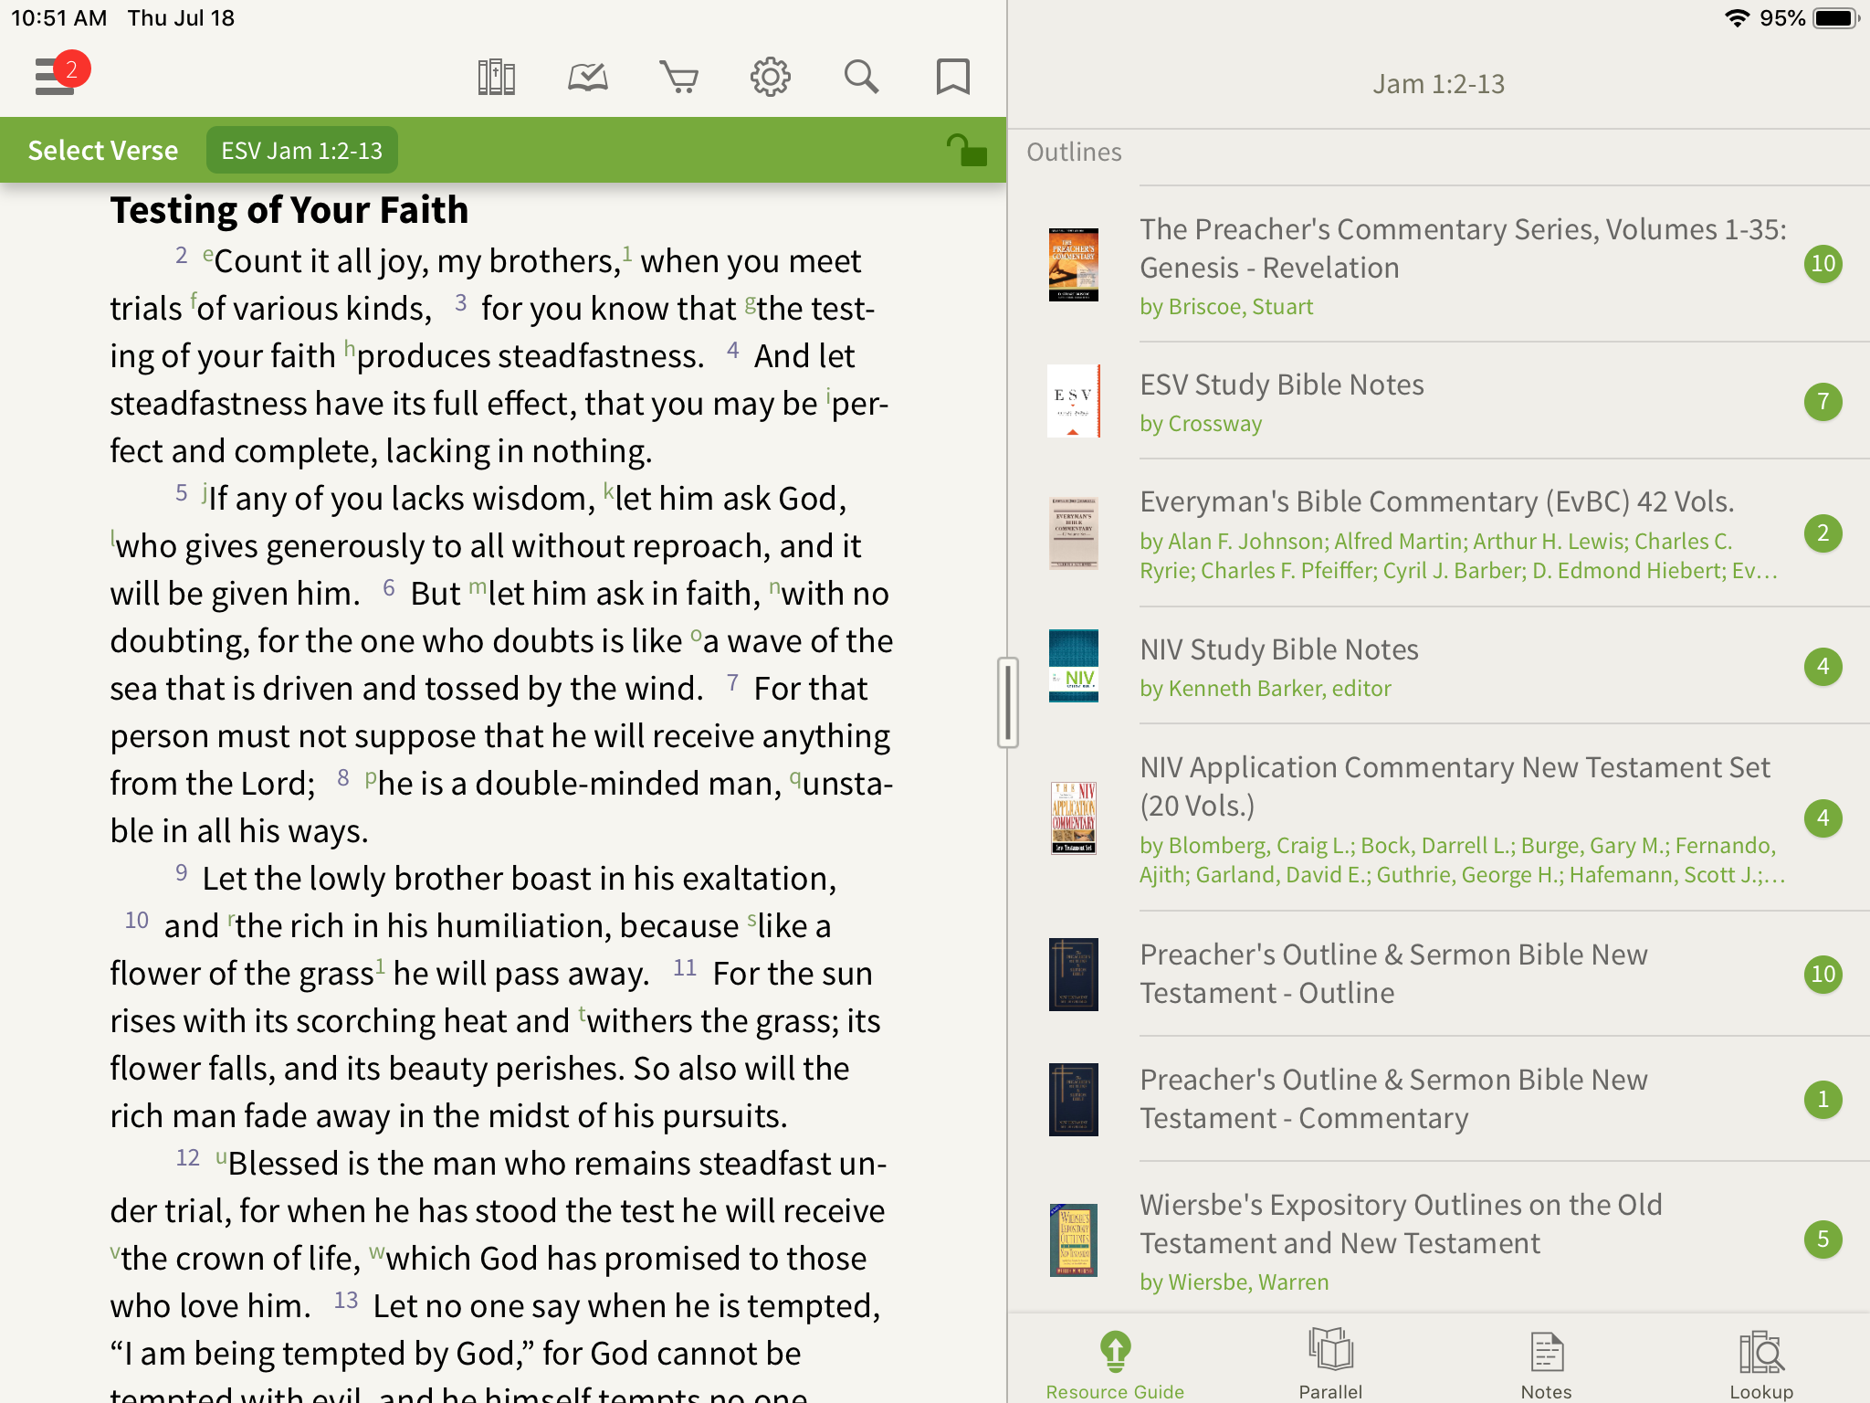This screenshot has height=1403, width=1870.
Task: Switch to the Lookup tab
Action: (1761, 1365)
